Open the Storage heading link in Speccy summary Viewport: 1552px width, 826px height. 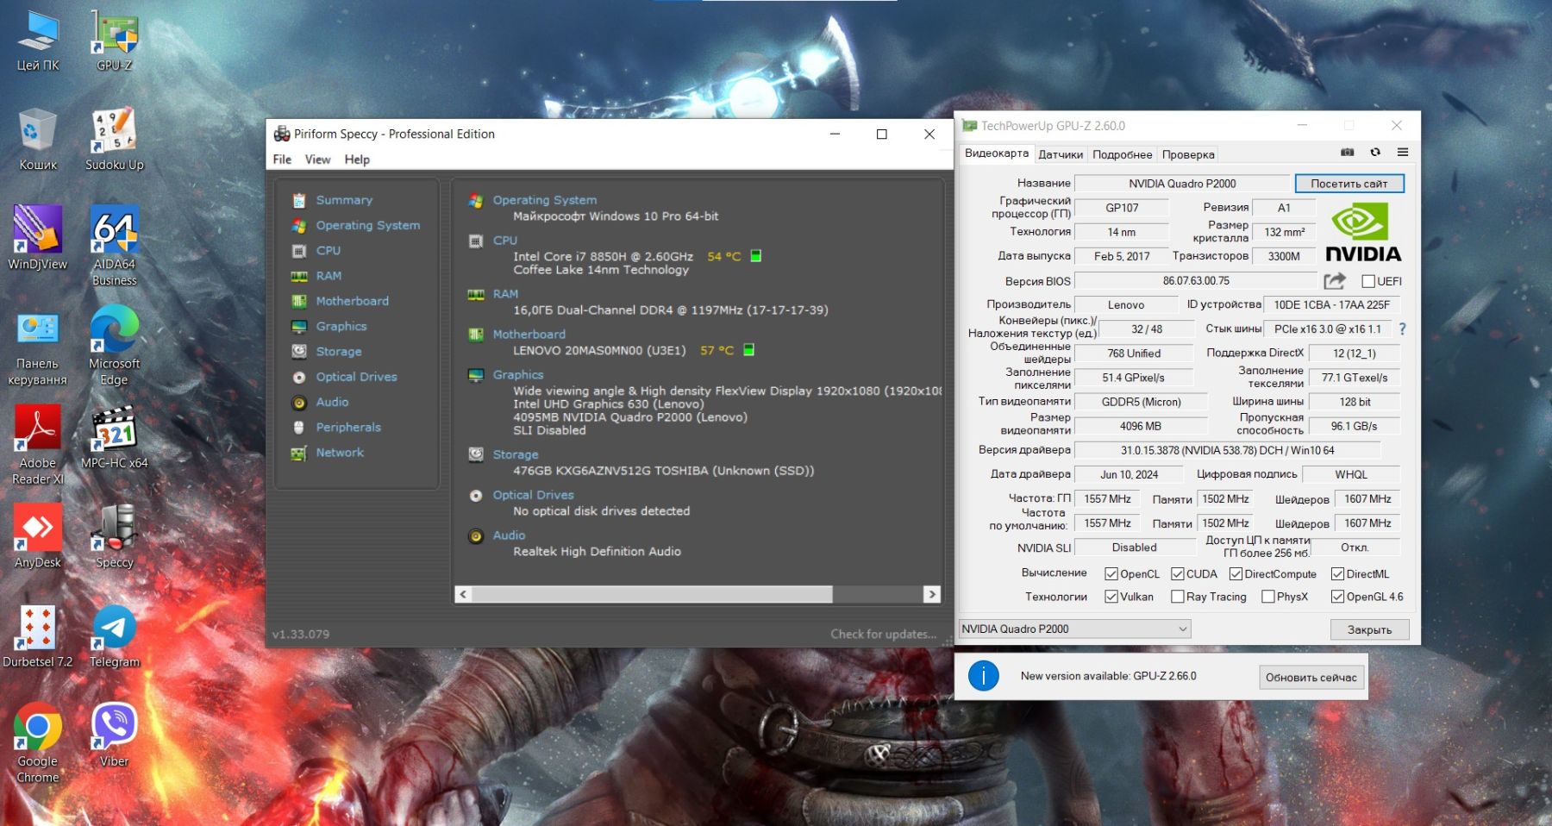(x=516, y=454)
